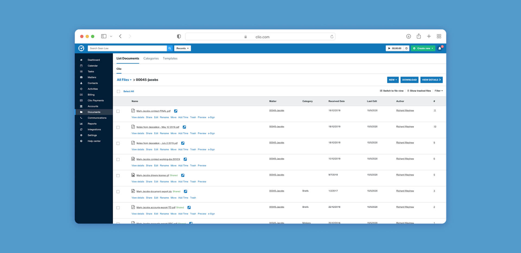Image resolution: width=521 pixels, height=253 pixels.
Task: Open the NEW dropdown button
Action: click(x=393, y=80)
